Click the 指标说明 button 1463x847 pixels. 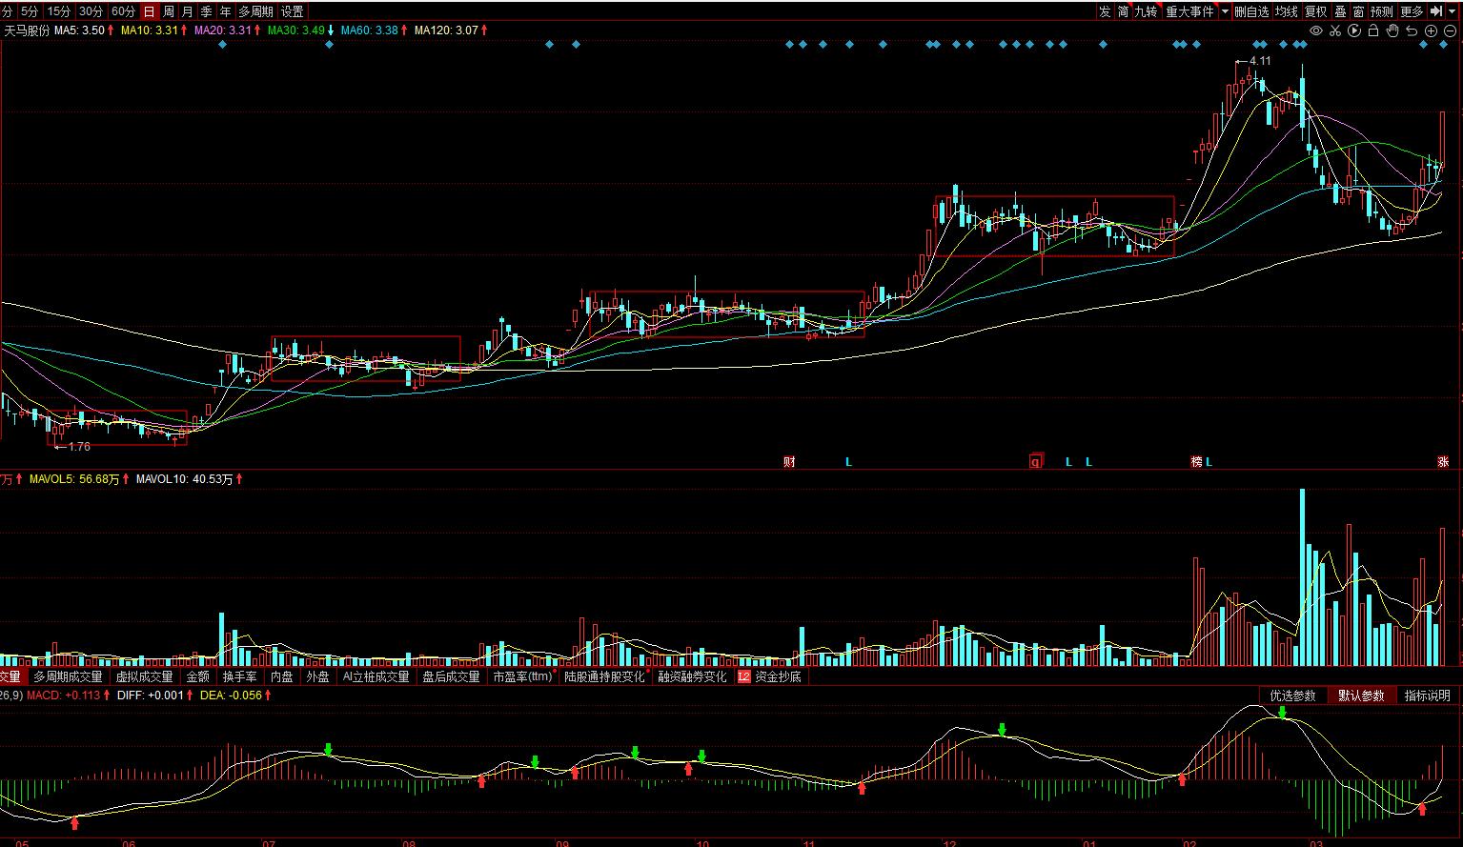[1427, 696]
